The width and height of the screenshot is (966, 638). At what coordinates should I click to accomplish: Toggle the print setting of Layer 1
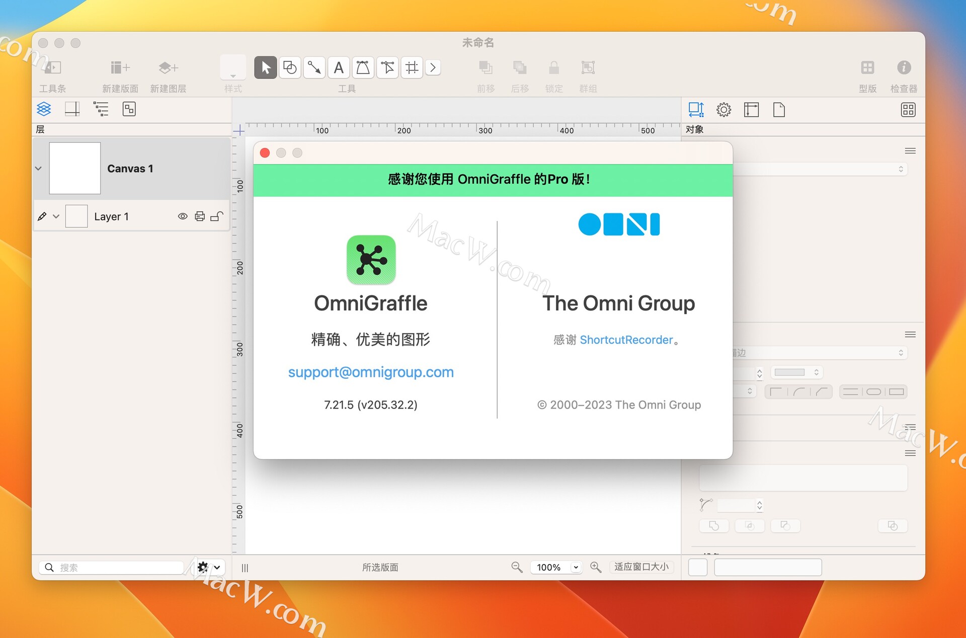pyautogui.click(x=200, y=216)
